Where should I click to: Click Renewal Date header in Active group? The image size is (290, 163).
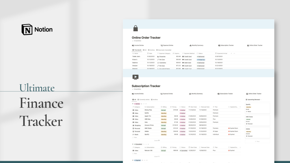click(x=204, y=107)
